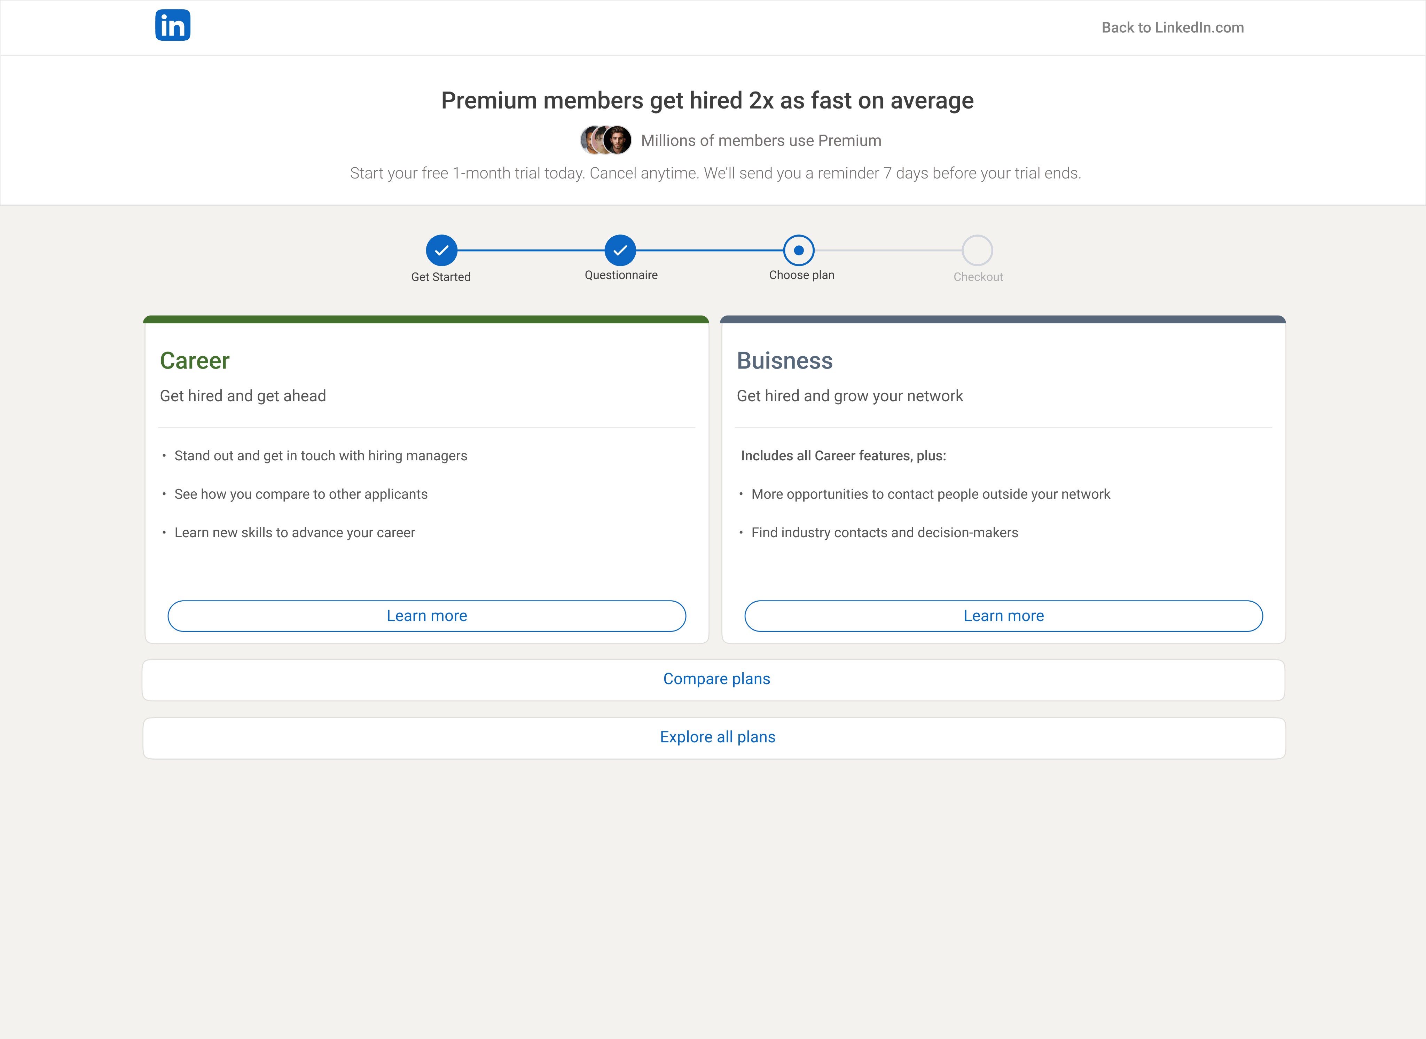Click Learn more under Buisness plan
The height and width of the screenshot is (1039, 1426).
(x=1003, y=616)
